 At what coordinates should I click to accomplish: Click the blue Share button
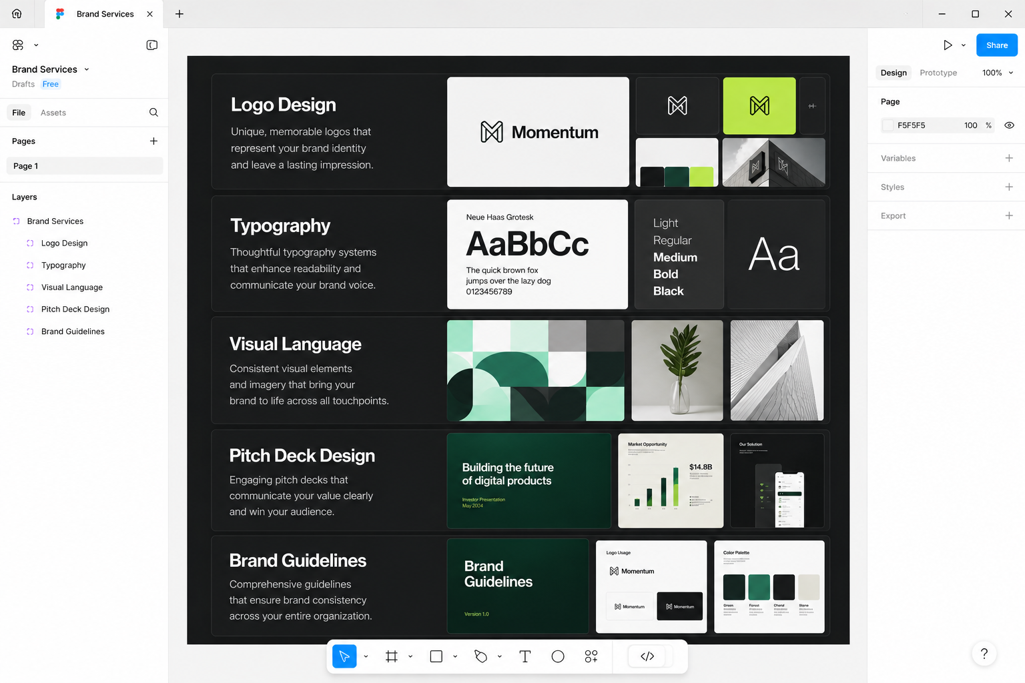[x=997, y=45]
